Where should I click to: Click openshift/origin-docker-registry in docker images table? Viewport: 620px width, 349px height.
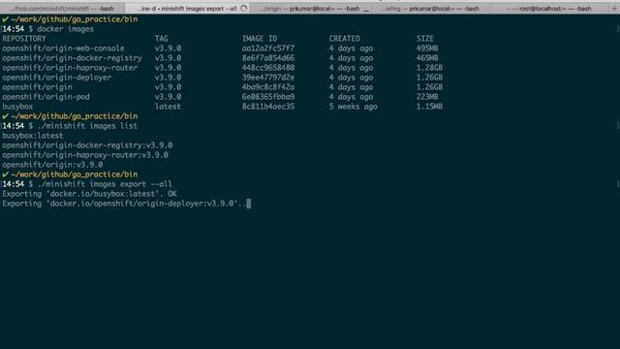[x=72, y=58]
